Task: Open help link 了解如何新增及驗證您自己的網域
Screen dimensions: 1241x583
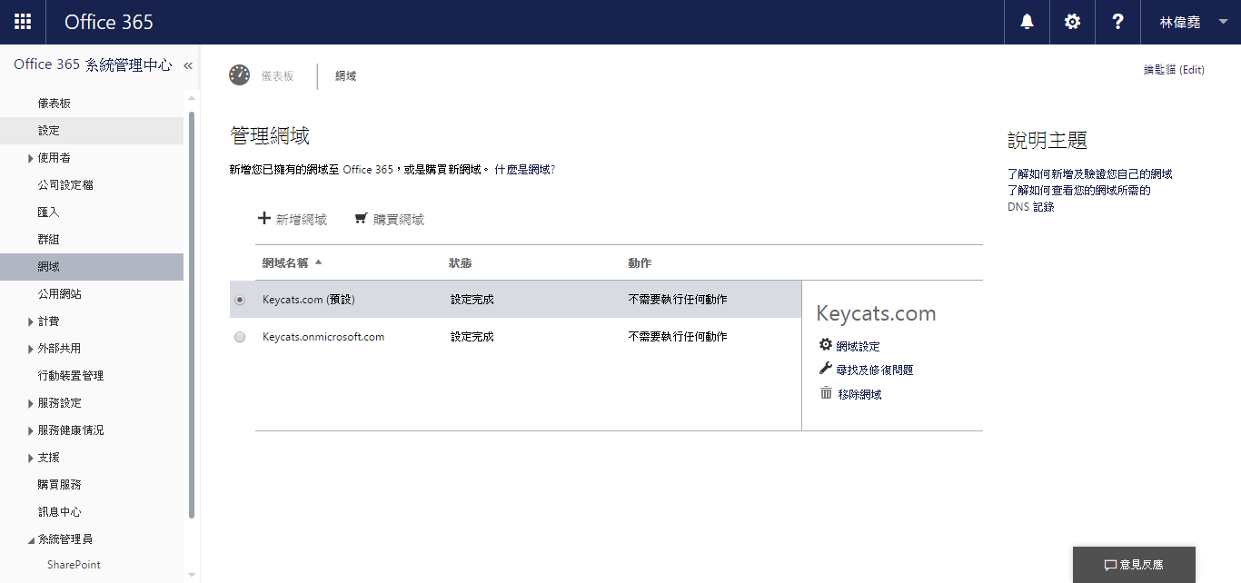Action: tap(1090, 173)
